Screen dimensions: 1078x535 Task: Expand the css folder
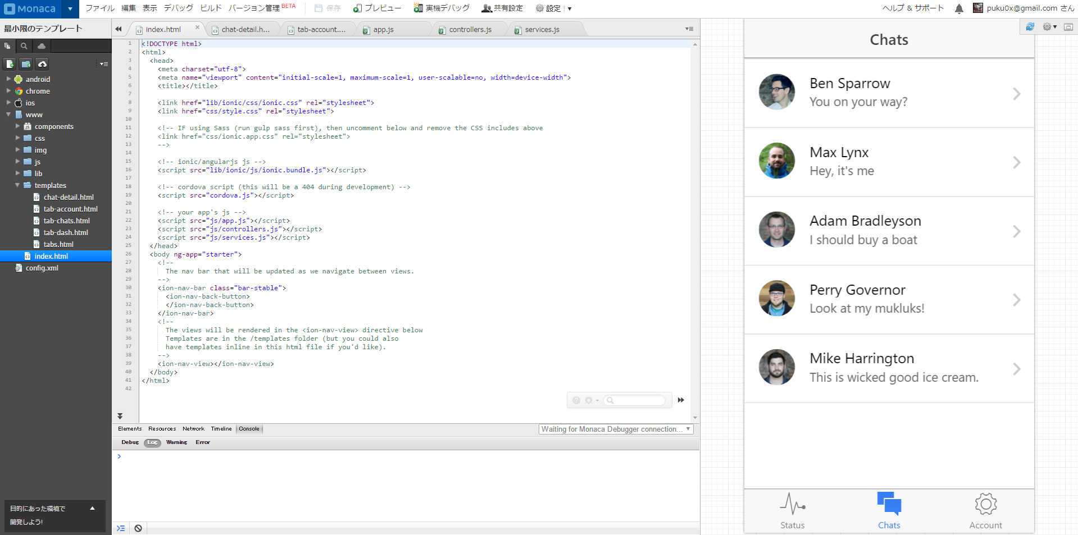pos(17,138)
